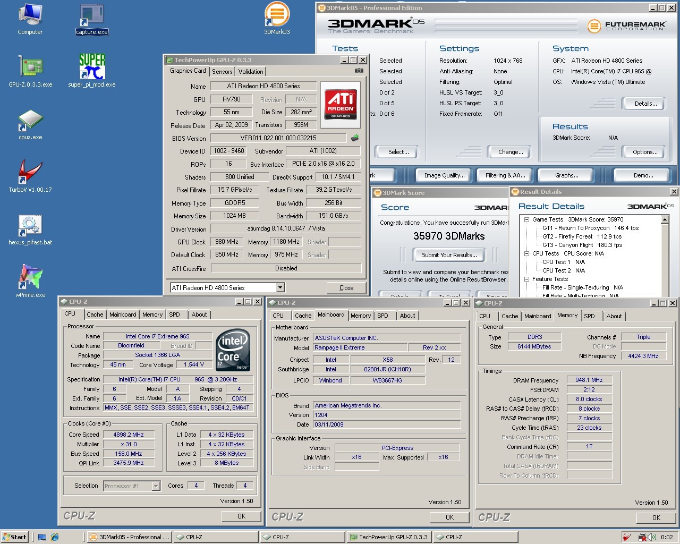Select the CPU Test 1 row
This screenshot has height=544, width=680.
pos(563,262)
